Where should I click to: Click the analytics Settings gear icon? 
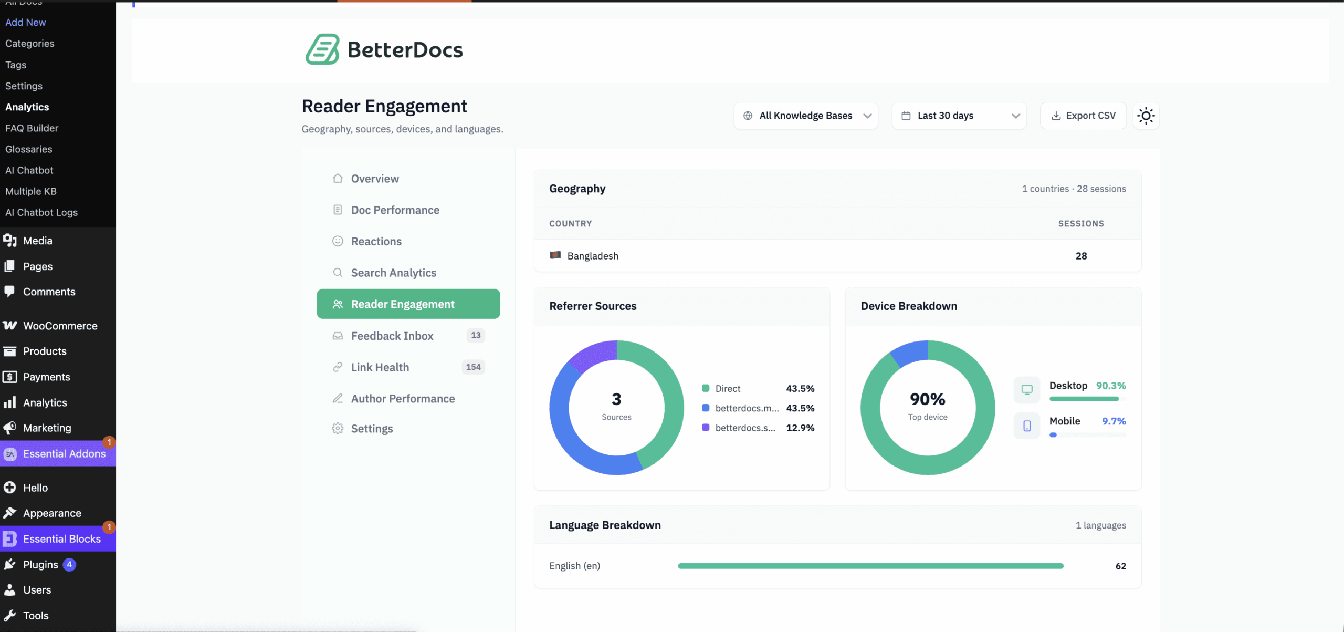(338, 429)
